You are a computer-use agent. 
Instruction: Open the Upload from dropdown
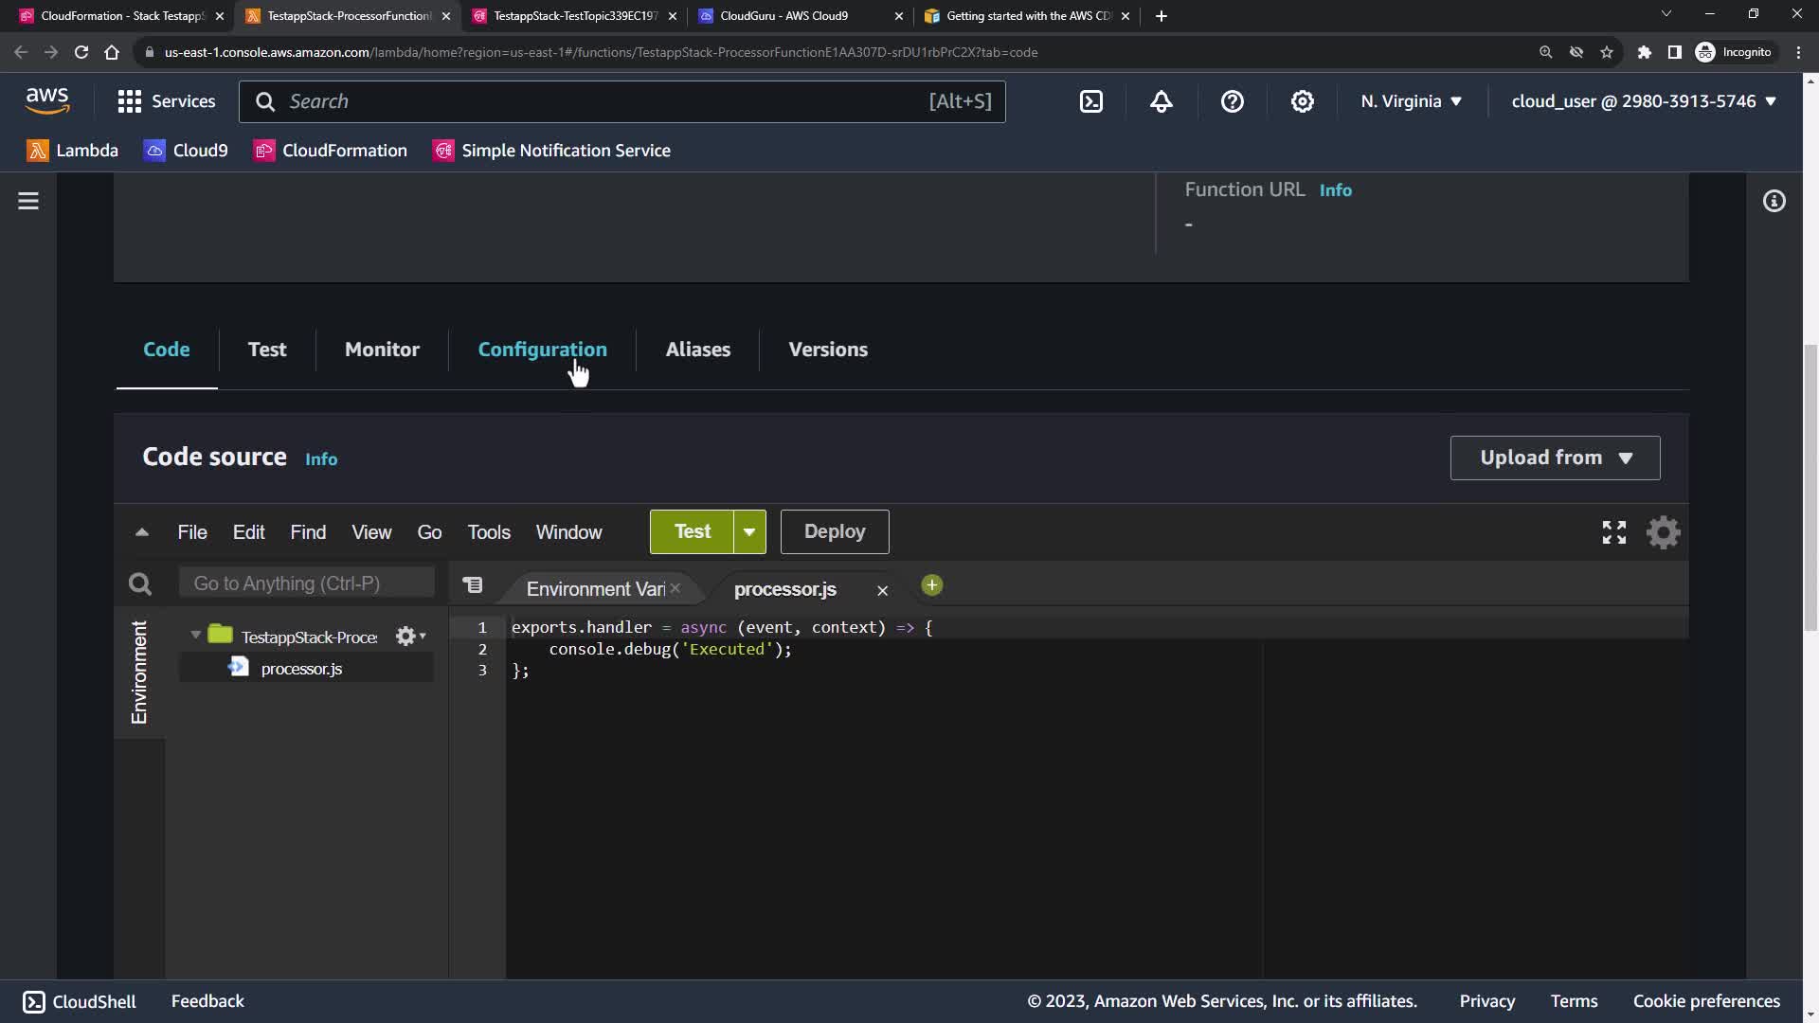click(1555, 458)
